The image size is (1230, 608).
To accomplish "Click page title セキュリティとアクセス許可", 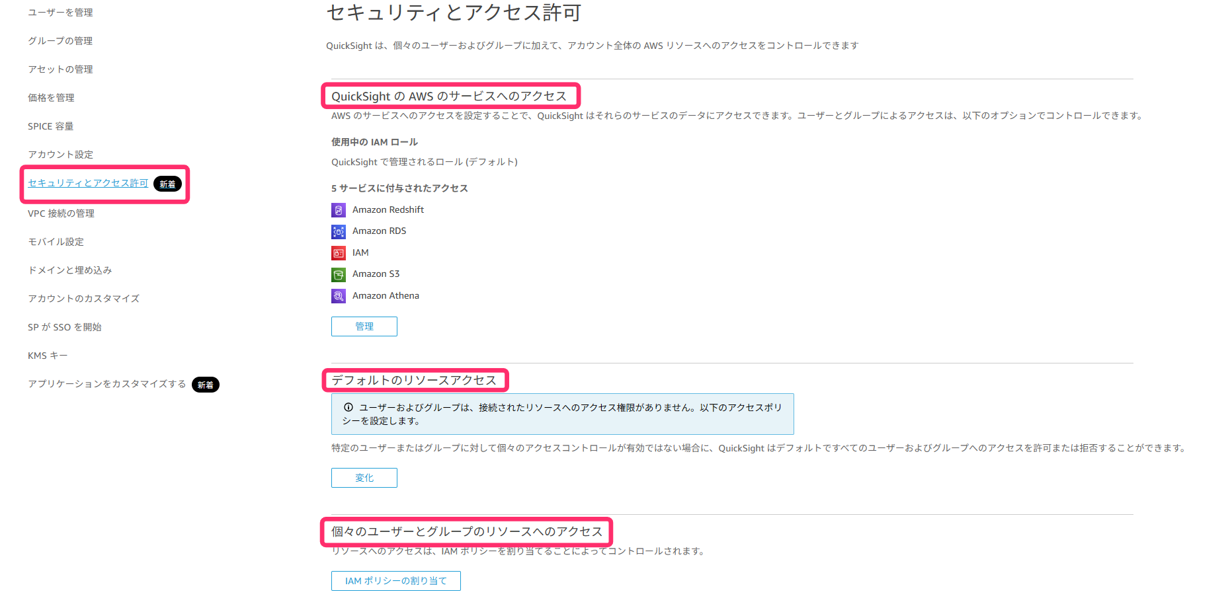I will pyautogui.click(x=454, y=13).
